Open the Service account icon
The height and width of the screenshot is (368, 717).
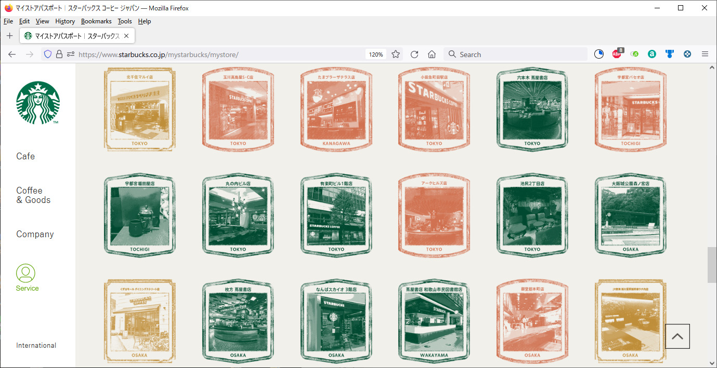[x=26, y=273]
